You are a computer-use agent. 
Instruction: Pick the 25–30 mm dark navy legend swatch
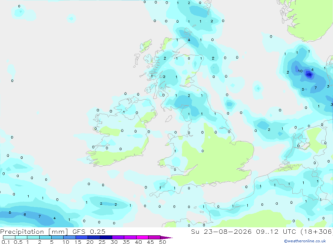(106, 237)
